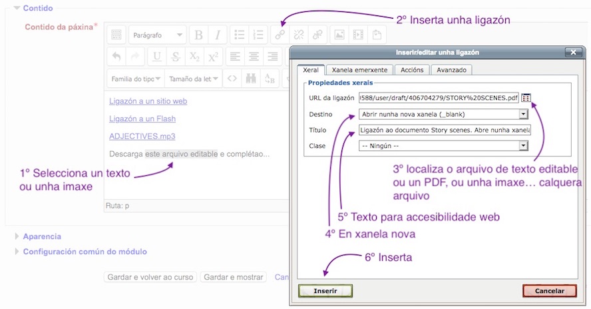Click Gardar e mostrar button
This screenshot has height=309, width=591.
point(234,277)
